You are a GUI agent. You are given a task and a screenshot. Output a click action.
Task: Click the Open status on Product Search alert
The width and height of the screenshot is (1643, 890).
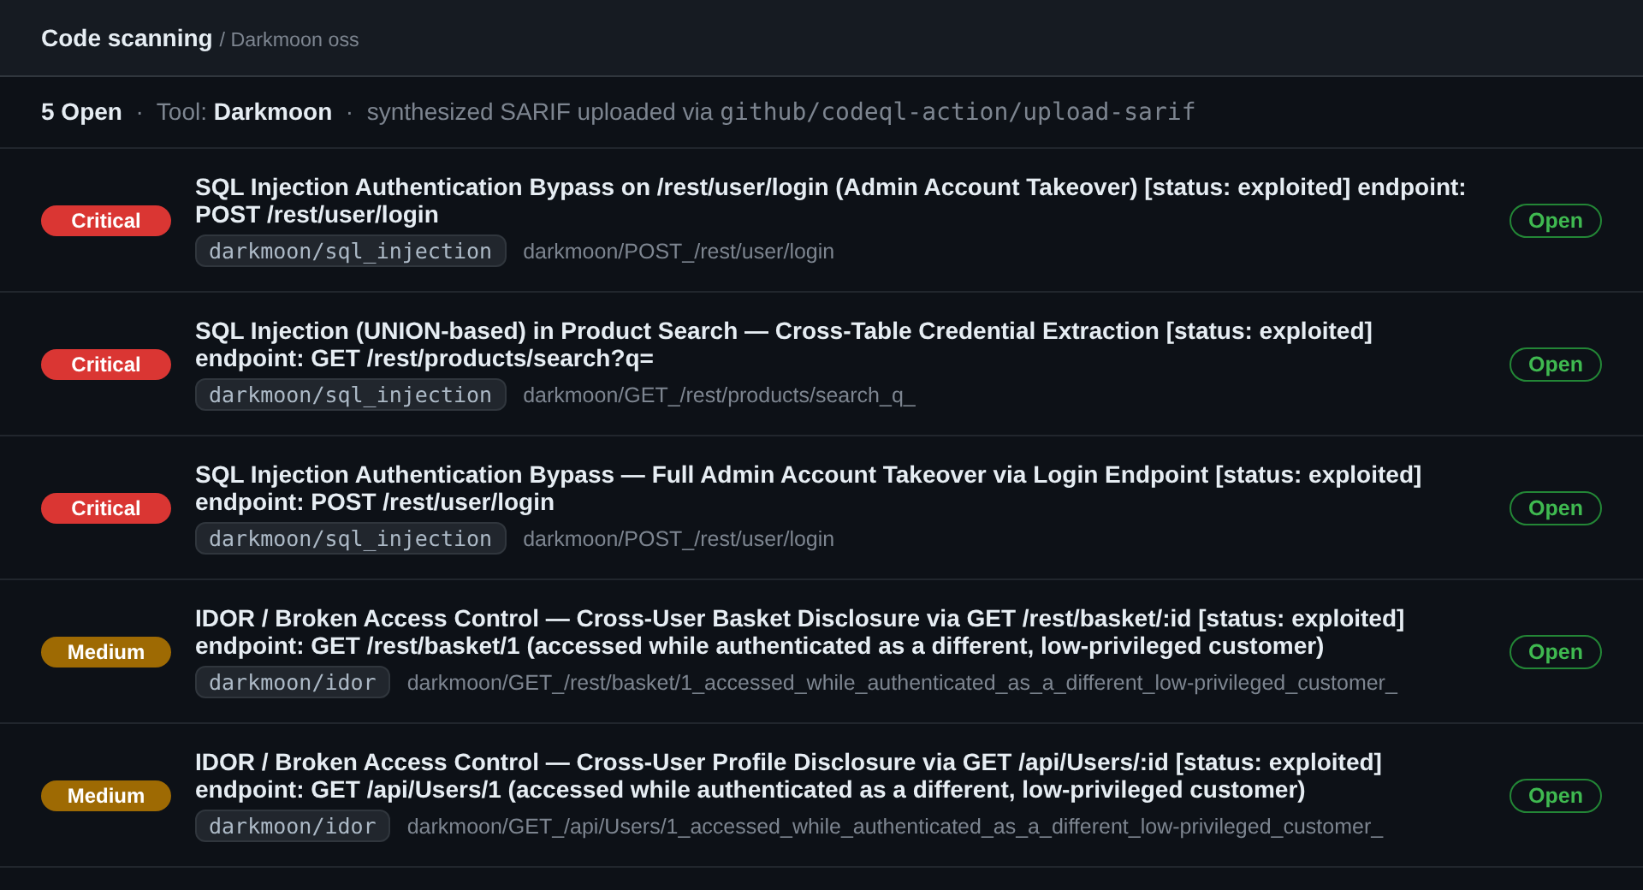[x=1555, y=365]
